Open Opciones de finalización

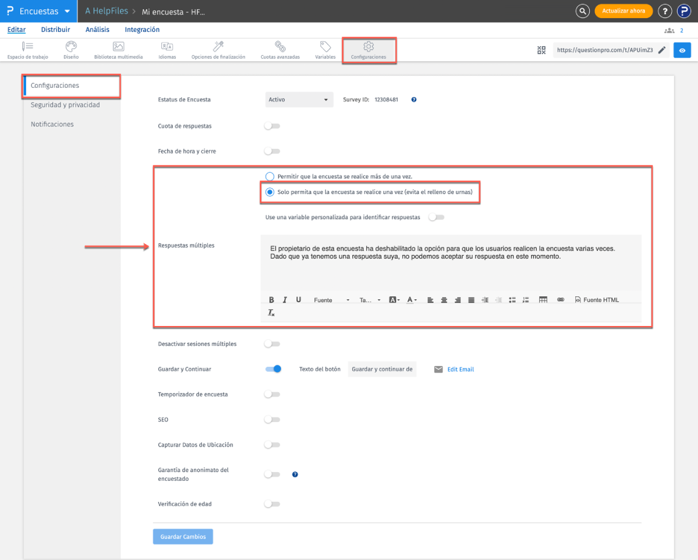pyautogui.click(x=218, y=50)
